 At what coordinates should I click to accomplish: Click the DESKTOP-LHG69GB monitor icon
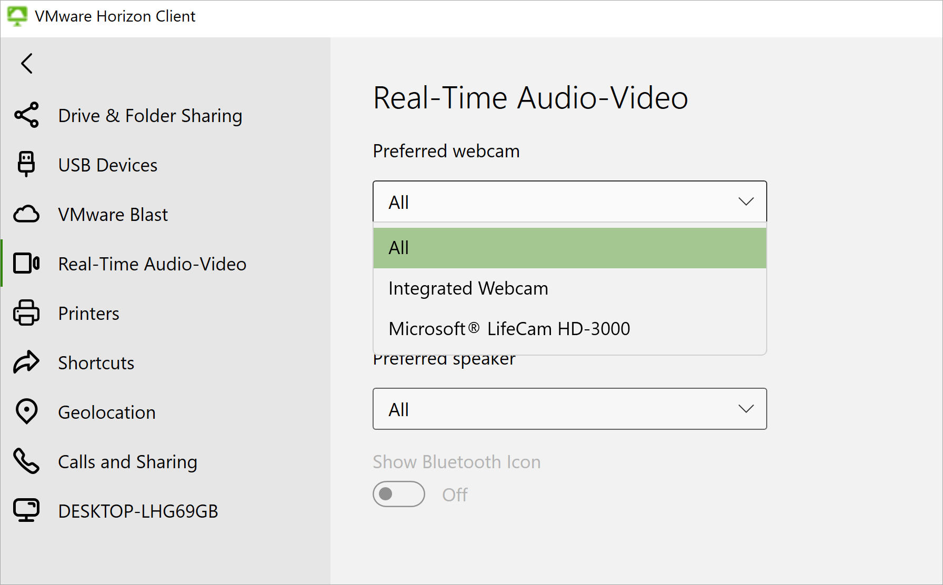point(26,510)
